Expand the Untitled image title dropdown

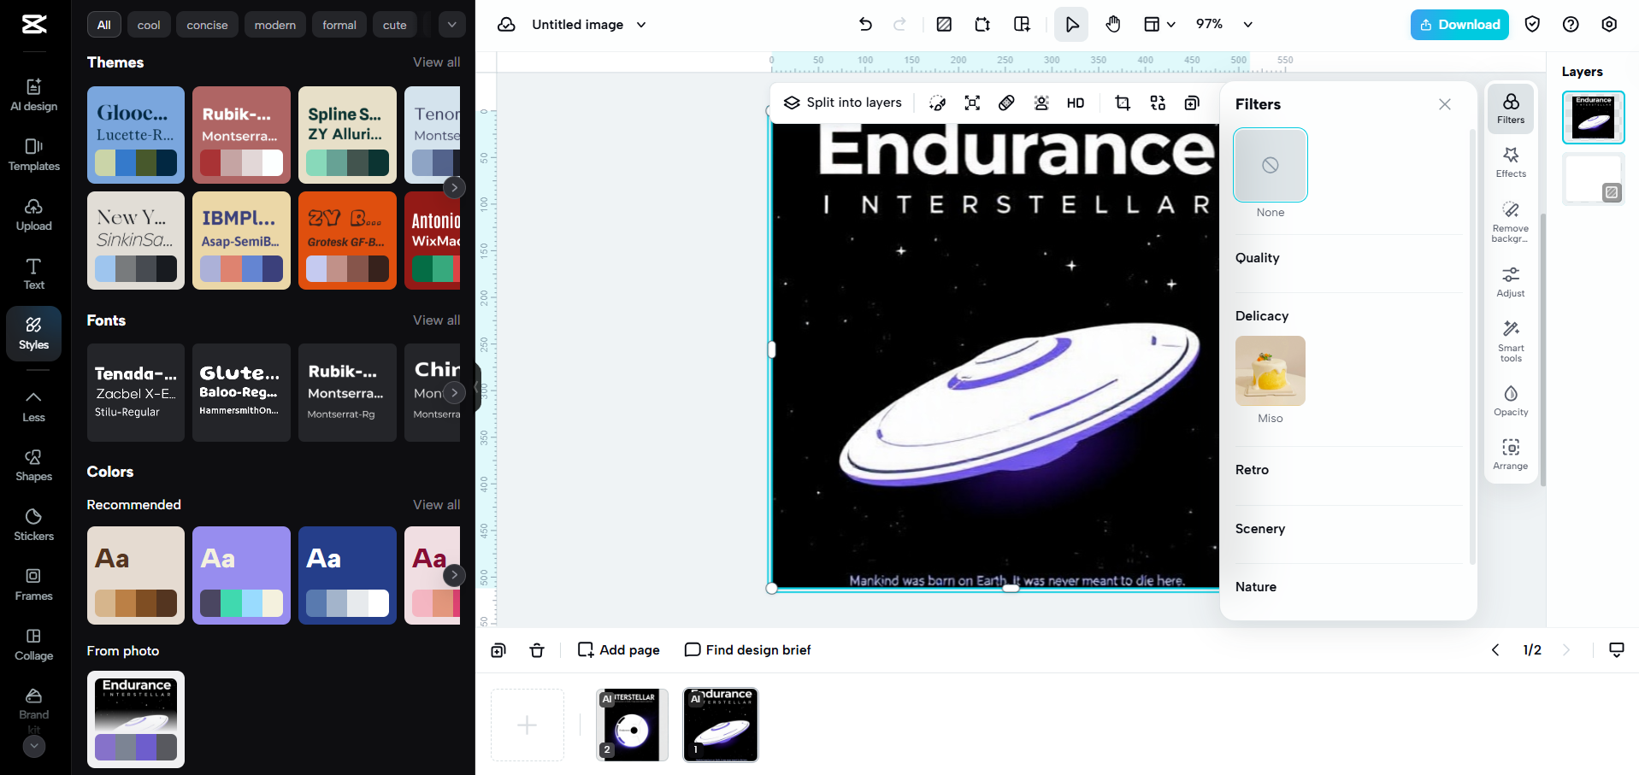click(x=640, y=25)
